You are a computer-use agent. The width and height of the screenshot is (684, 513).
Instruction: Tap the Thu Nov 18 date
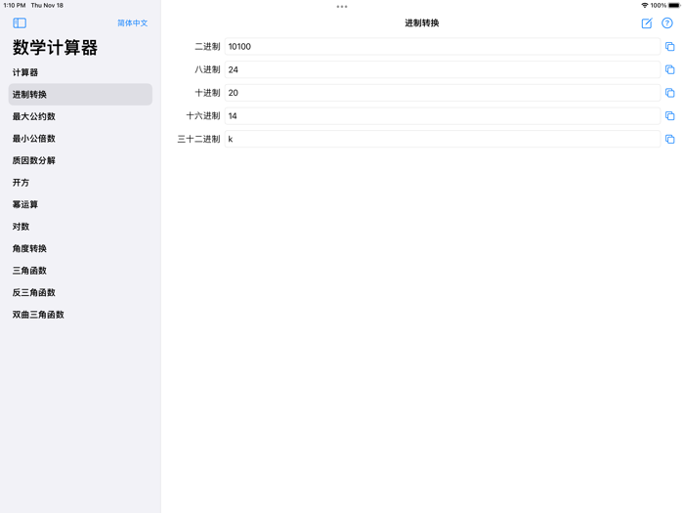click(47, 5)
